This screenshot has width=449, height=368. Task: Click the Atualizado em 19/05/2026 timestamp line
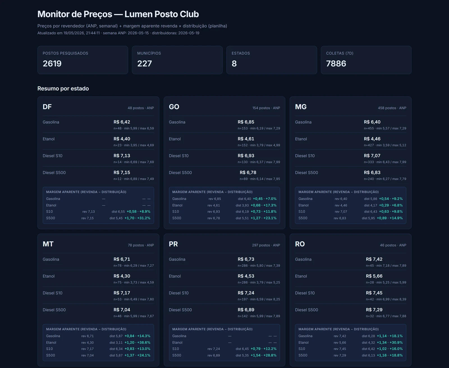pos(118,33)
